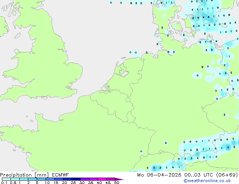Screen dimensions: 239x184
Task: Pick the 45–50 mm legend swatch
Action: coord(111,179)
